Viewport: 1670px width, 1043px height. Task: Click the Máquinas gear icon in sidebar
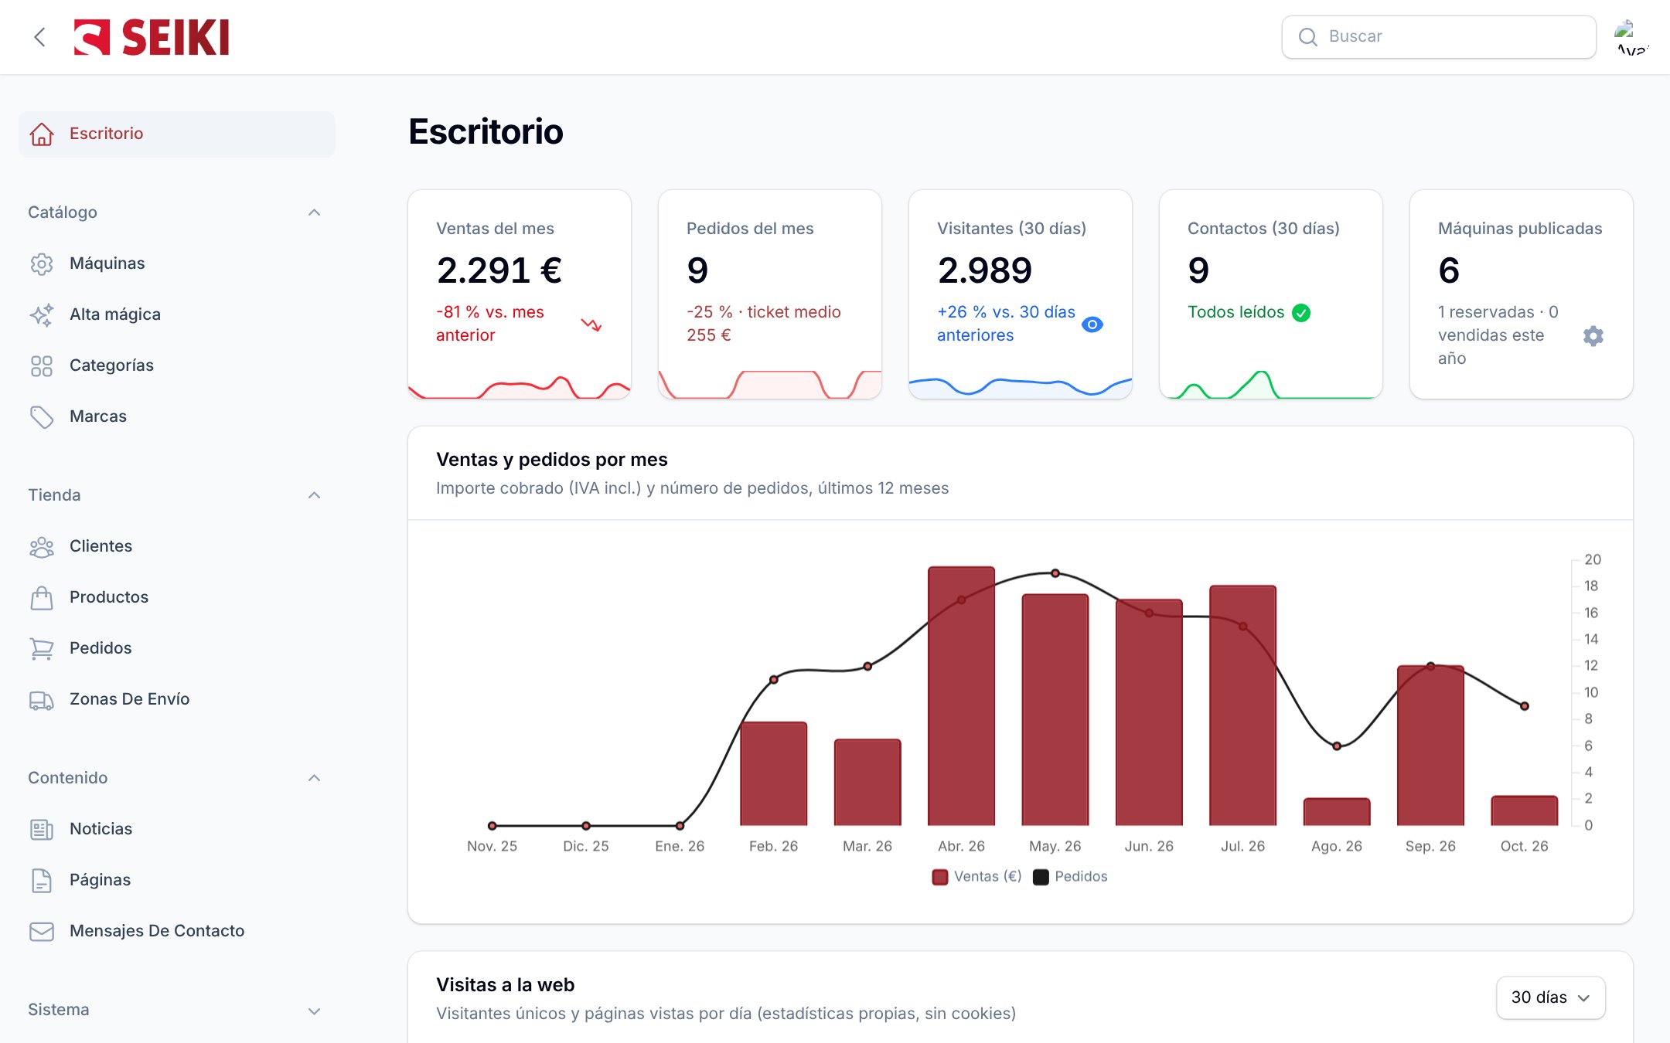click(x=42, y=263)
